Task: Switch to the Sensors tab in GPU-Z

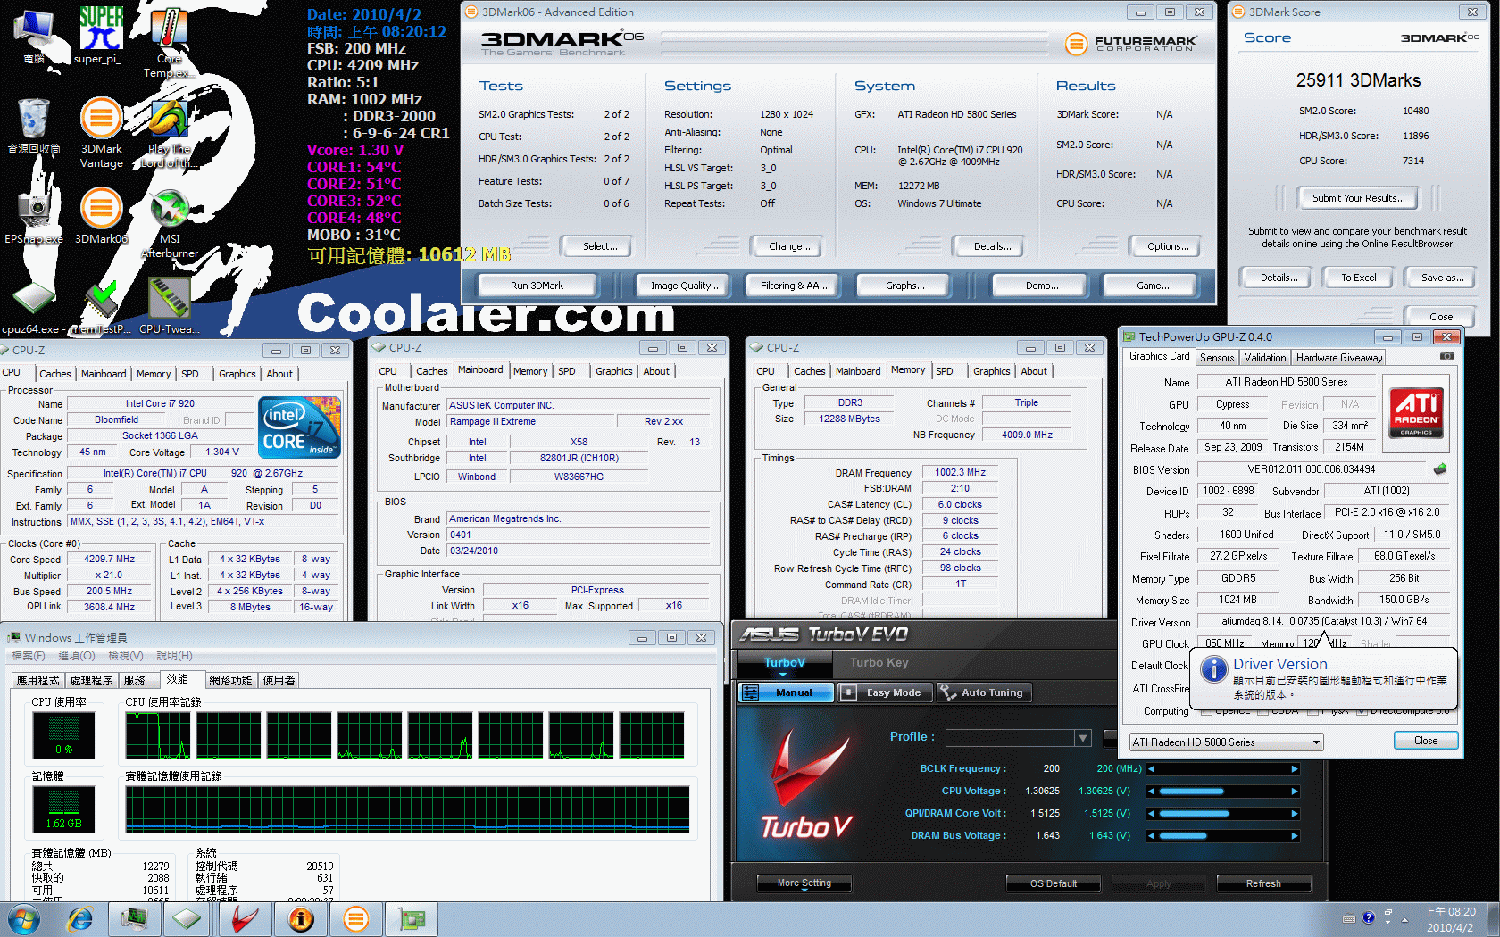Action: (x=1216, y=358)
